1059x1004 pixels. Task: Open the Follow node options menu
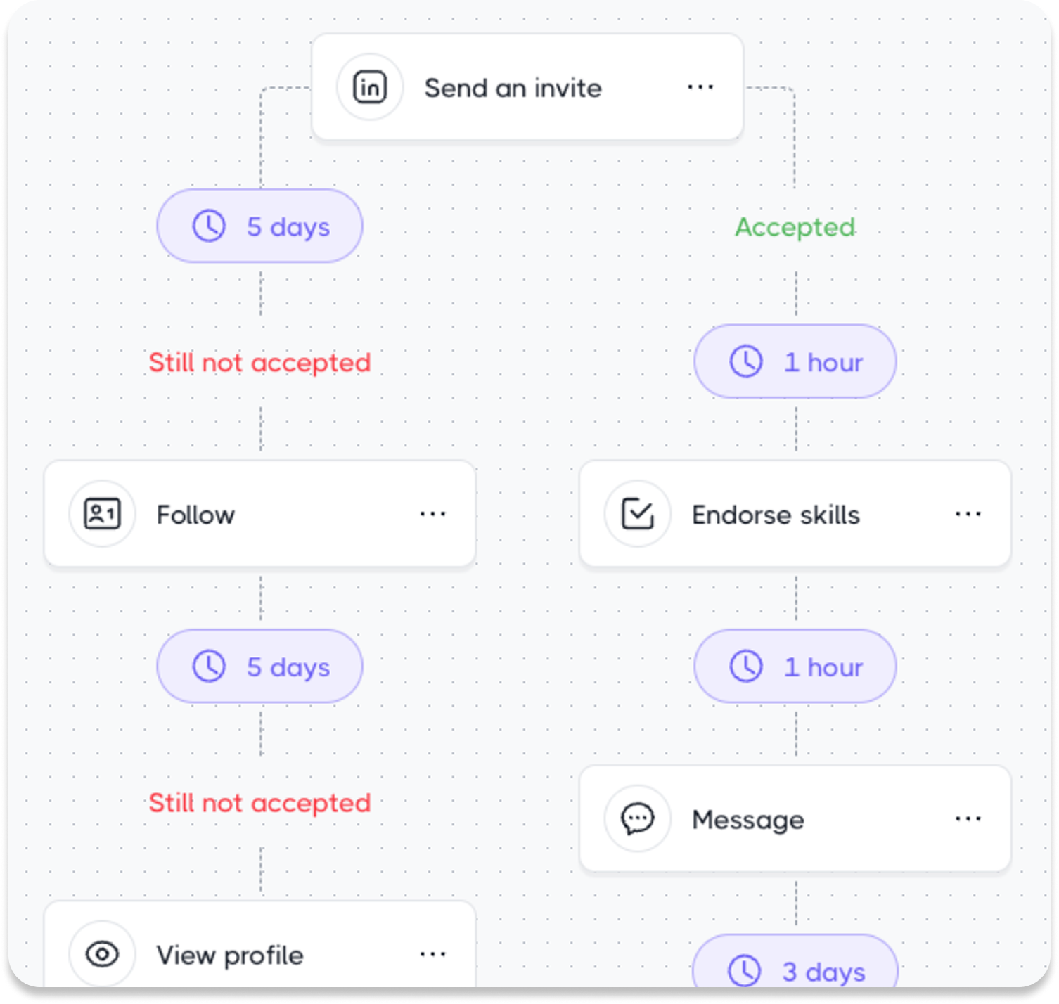pyautogui.click(x=432, y=514)
